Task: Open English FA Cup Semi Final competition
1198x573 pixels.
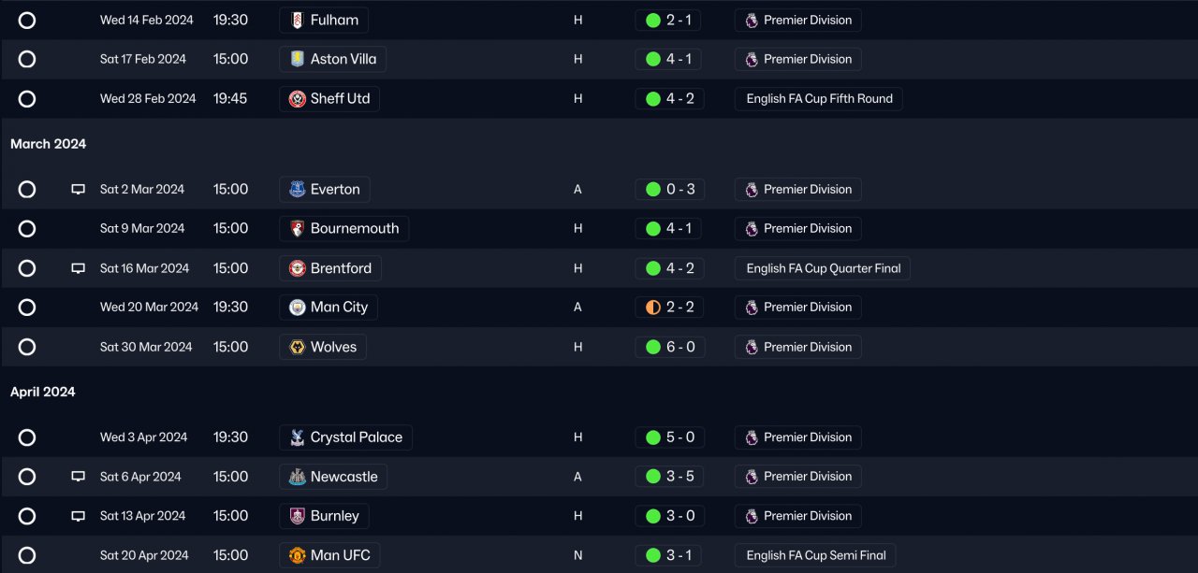Action: (815, 555)
